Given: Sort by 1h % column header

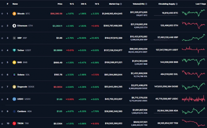Looking at the screenshot, I should 72,4.
